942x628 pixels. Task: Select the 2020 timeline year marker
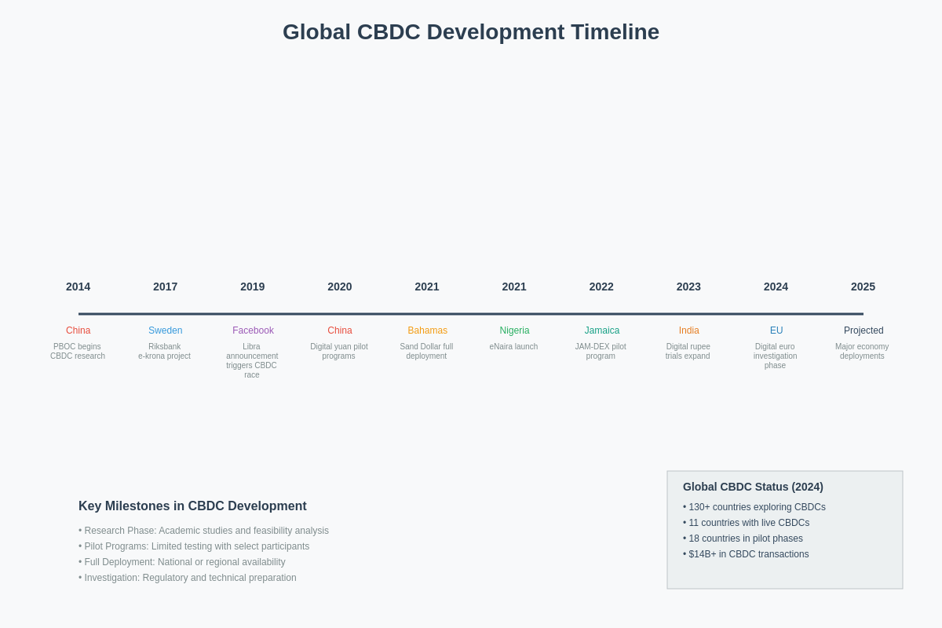tap(340, 287)
